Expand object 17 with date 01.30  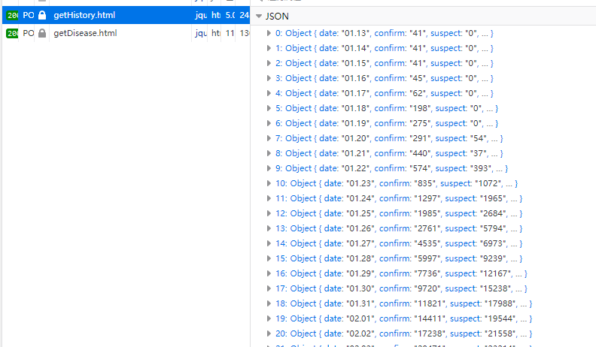tap(269, 288)
